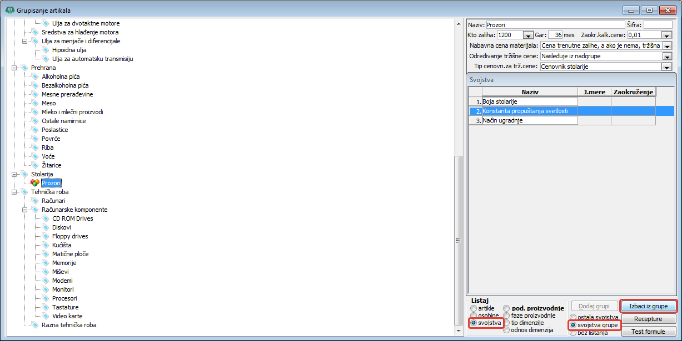Click the tag icon next to Žitarice
The height and width of the screenshot is (341, 682).
[35, 165]
